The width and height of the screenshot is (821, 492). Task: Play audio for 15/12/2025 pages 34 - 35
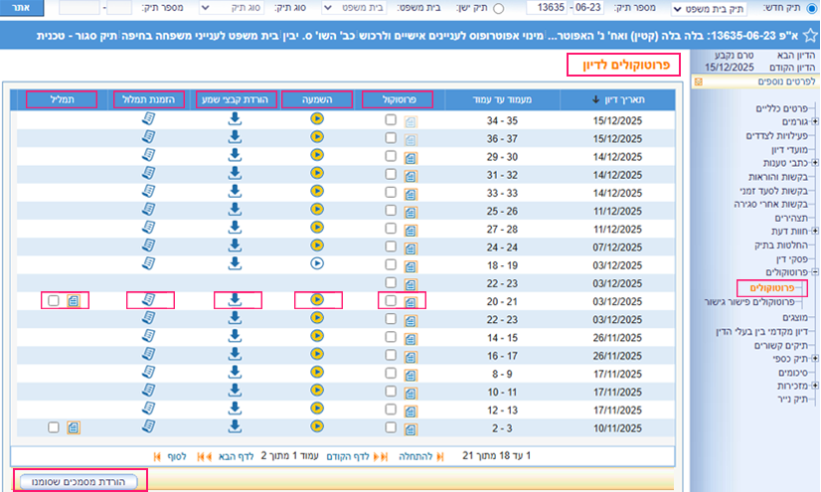[x=317, y=119]
